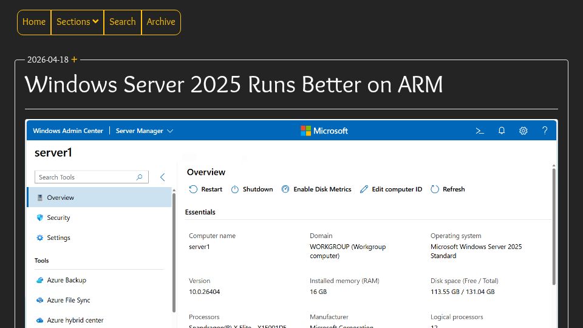Click version value 10.0.26404
The image size is (583, 328).
coord(204,292)
